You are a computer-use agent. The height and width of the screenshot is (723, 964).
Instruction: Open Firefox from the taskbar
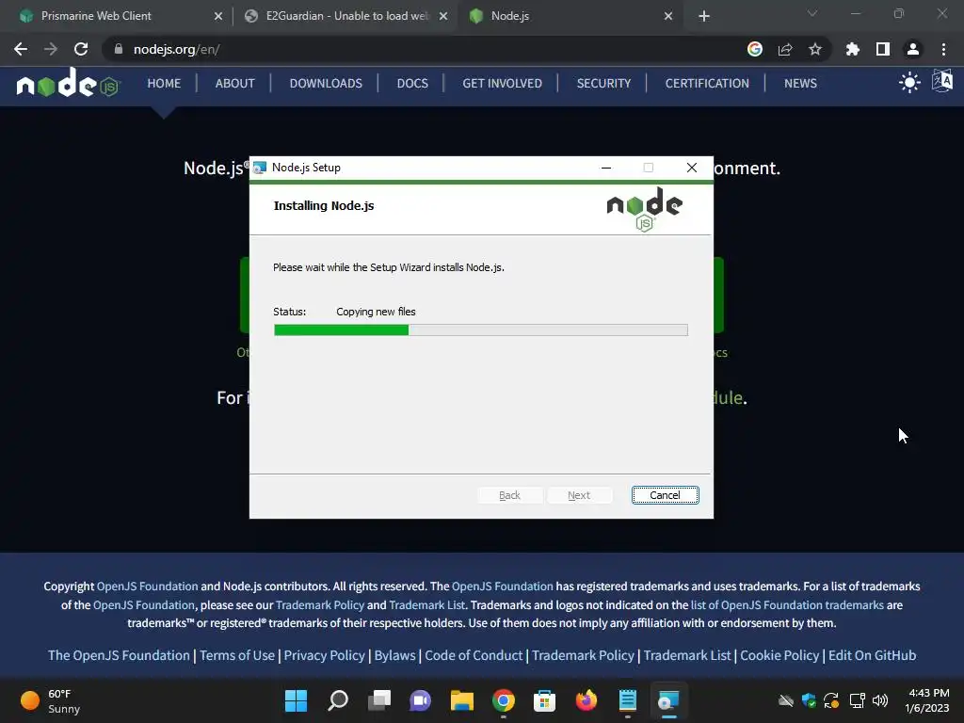(586, 700)
